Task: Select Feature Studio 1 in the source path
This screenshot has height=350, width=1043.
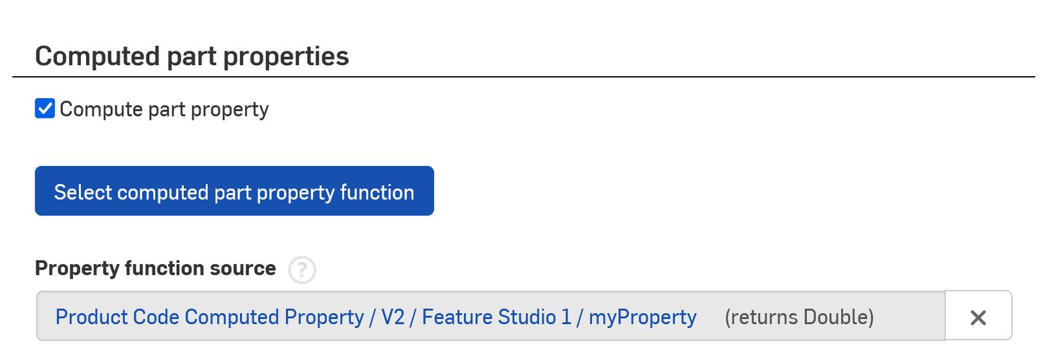Action: coord(496,317)
